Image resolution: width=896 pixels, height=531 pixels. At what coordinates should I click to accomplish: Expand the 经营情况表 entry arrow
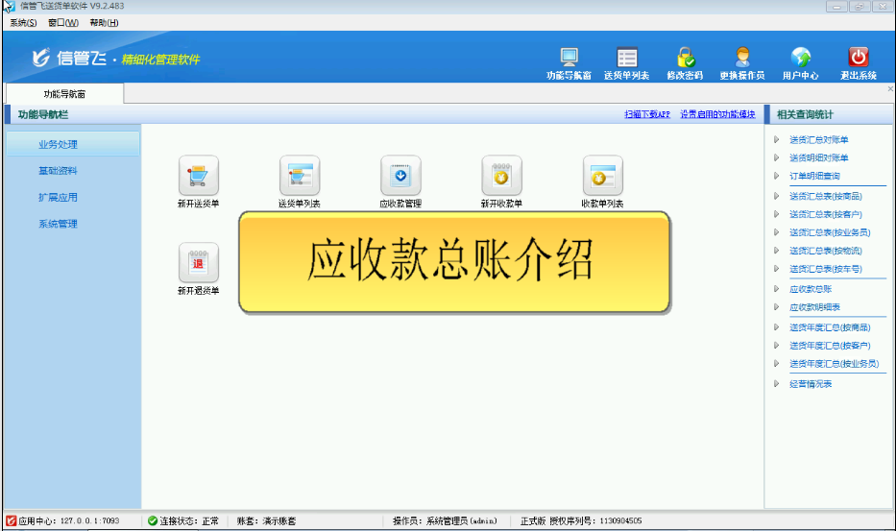(x=777, y=384)
